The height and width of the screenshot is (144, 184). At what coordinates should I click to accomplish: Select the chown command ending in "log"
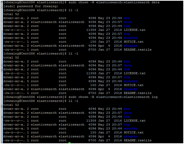click(x=113, y=97)
